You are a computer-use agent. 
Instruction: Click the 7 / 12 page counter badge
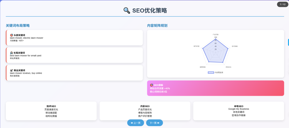pos(283,4)
